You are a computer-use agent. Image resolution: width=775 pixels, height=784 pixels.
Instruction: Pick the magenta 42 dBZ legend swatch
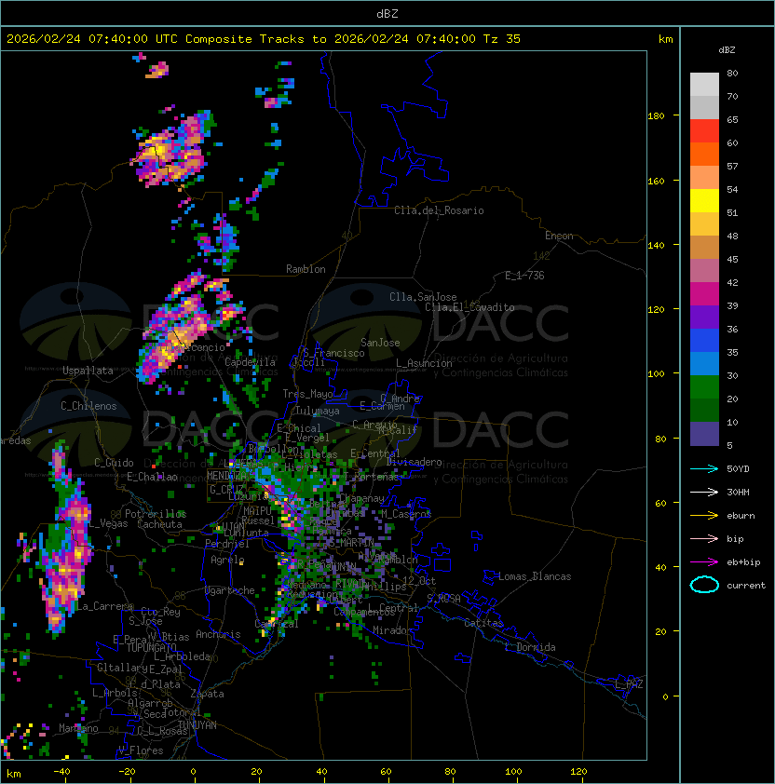click(x=704, y=294)
